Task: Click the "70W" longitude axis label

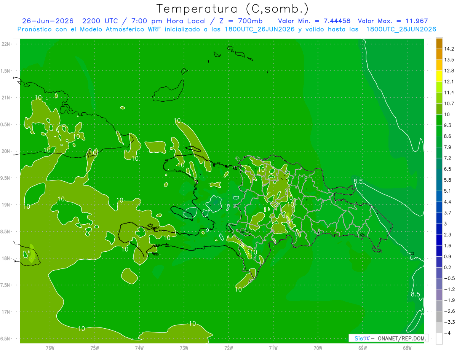Action: pyautogui.click(x=318, y=348)
